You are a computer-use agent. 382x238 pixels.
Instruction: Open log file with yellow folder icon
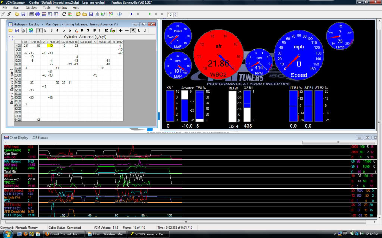tap(85, 14)
